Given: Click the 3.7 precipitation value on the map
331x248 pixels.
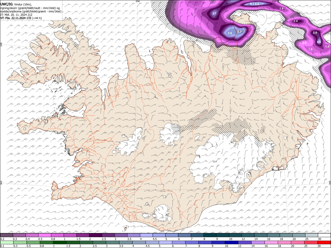Looking at the screenshot, I should coord(214,13).
